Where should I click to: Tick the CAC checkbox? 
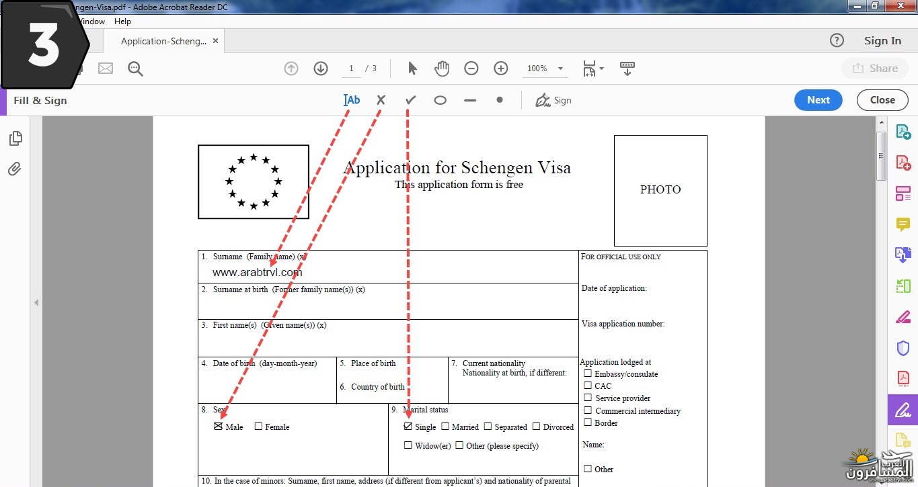(588, 385)
